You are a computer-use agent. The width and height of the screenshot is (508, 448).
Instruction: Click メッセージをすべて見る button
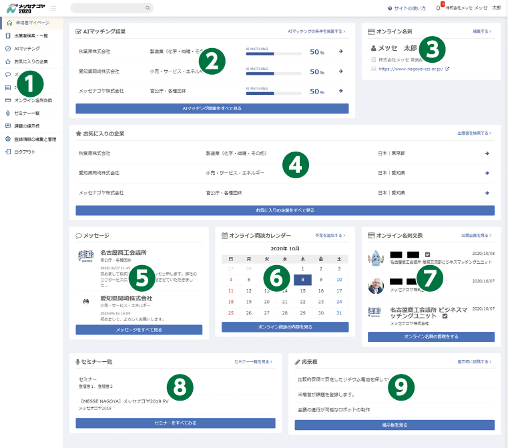point(139,330)
